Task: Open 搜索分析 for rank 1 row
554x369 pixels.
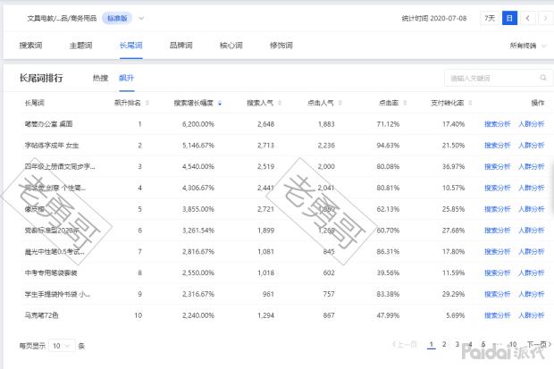Action: coord(497,124)
